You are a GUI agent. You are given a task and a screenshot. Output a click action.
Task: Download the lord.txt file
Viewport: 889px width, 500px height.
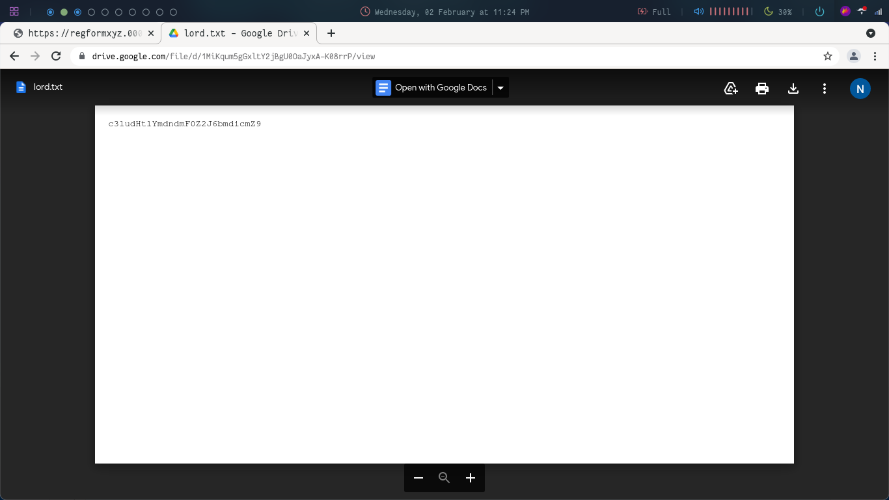[x=793, y=89]
